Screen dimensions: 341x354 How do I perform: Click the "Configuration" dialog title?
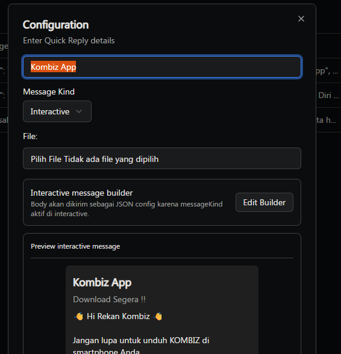pos(55,25)
